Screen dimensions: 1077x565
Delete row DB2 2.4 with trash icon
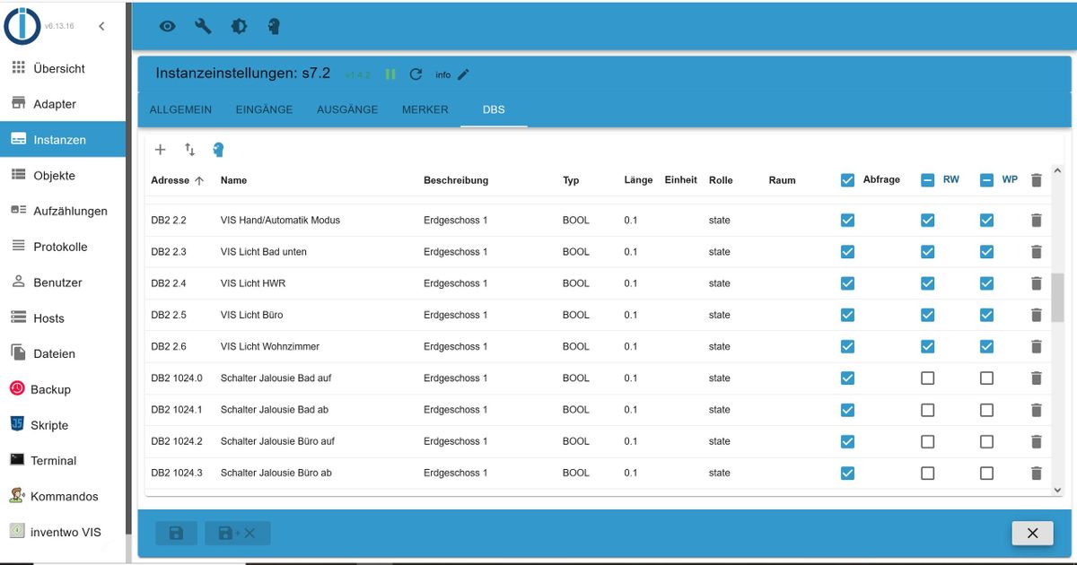coord(1036,283)
